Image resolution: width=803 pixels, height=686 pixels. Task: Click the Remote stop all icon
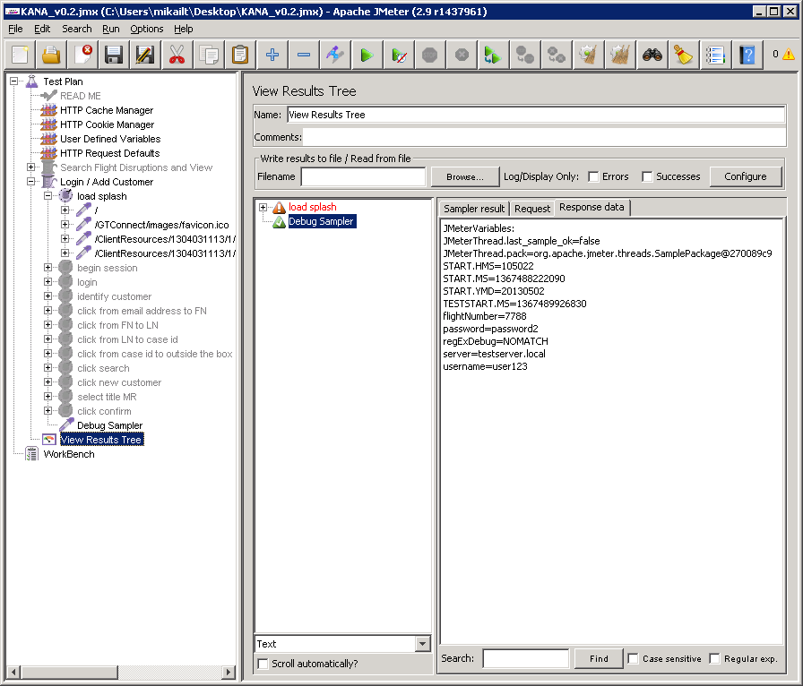pos(524,55)
